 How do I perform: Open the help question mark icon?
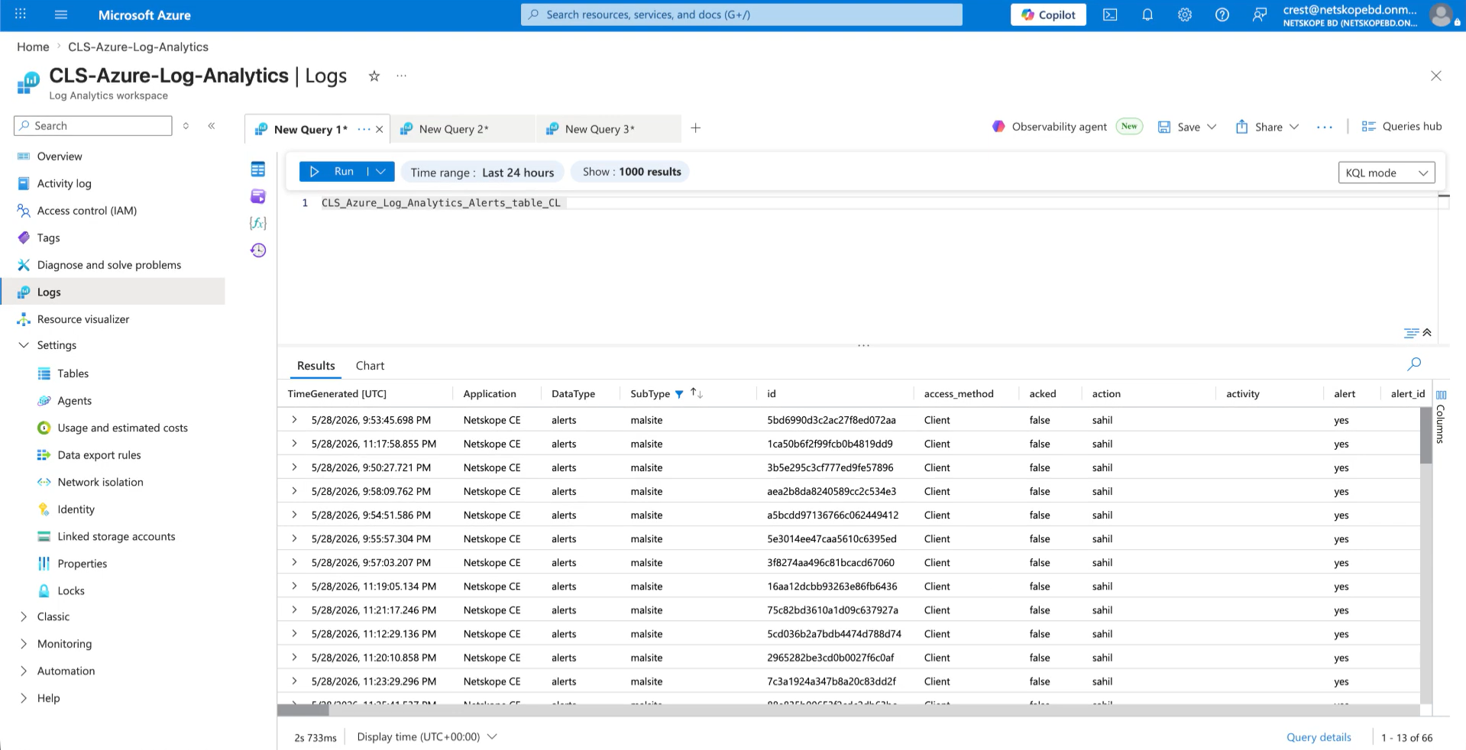[1222, 15]
